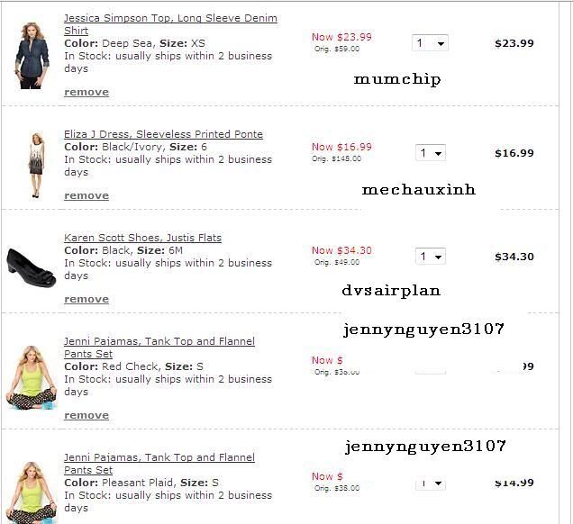Open quantity dropdown for Pleasant Plaid pajamas
The width and height of the screenshot is (573, 524).
coord(431,483)
